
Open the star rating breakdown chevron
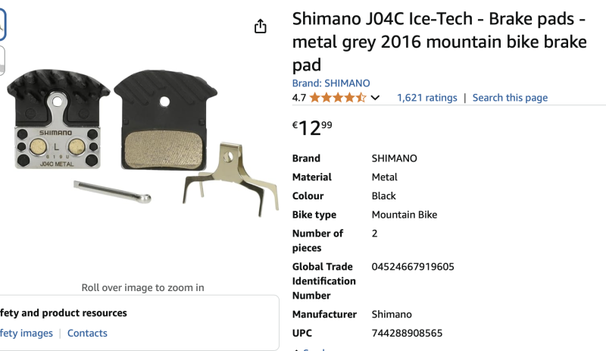pos(375,98)
